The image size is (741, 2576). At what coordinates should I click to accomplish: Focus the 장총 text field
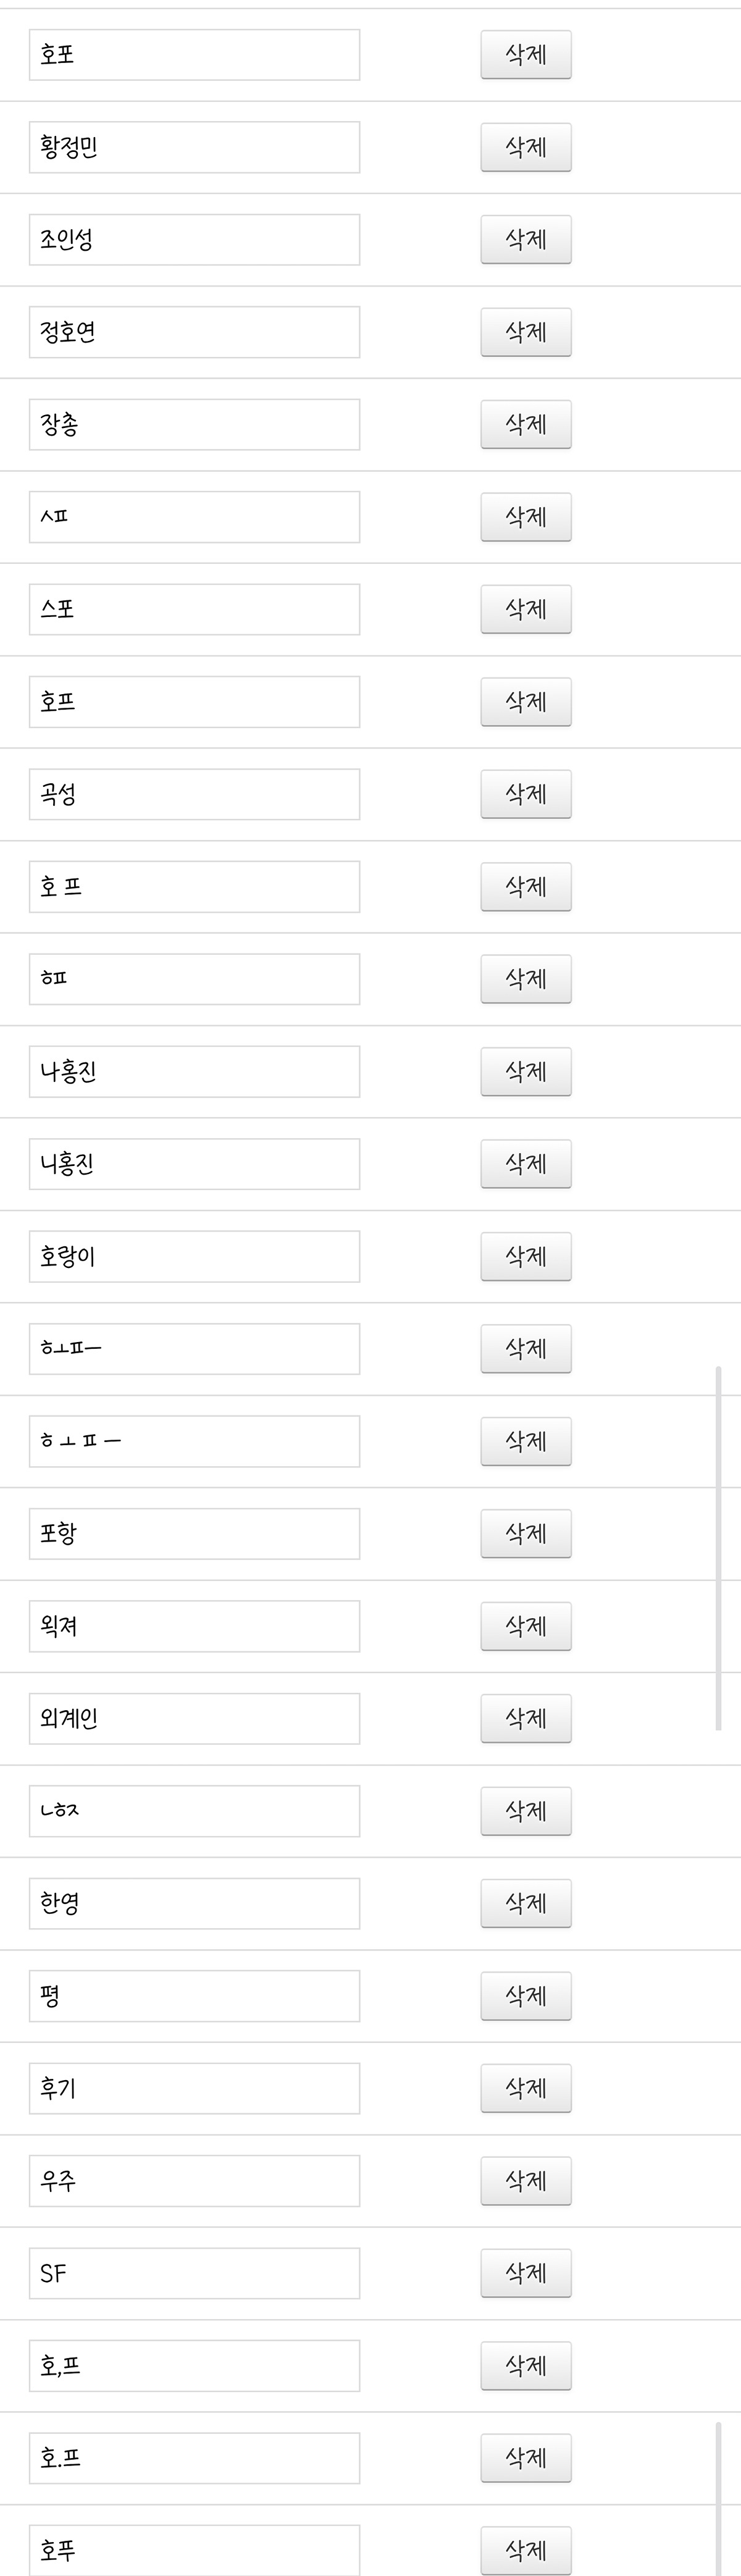(195, 425)
